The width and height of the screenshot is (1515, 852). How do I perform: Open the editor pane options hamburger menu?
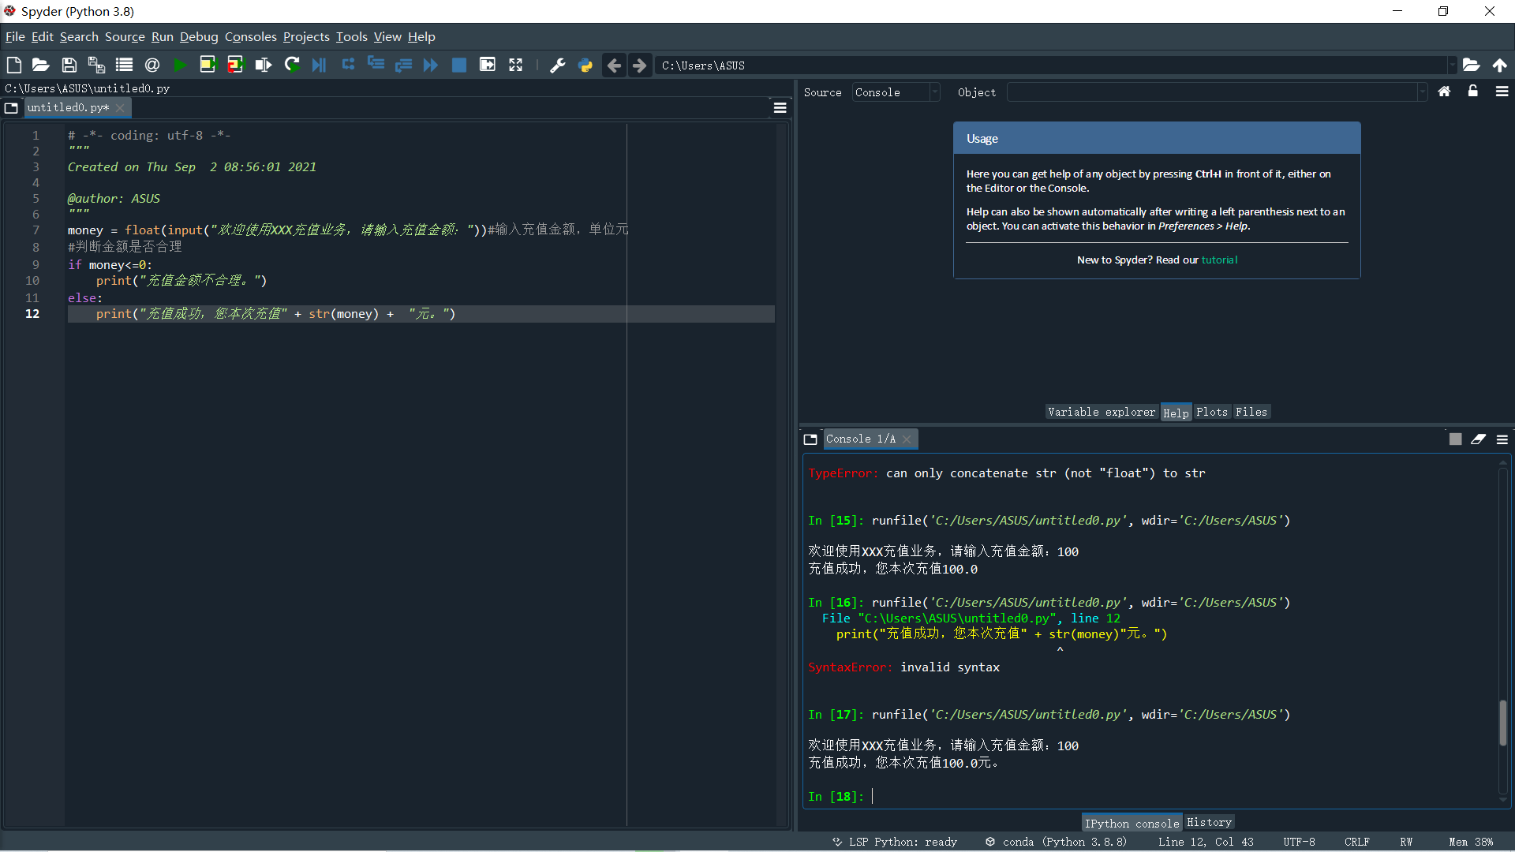pyautogui.click(x=780, y=108)
